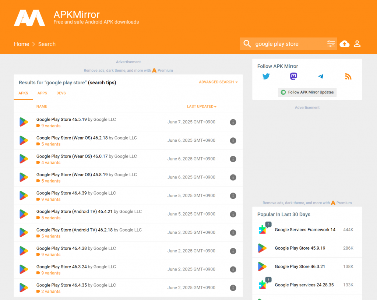Show info for Wear OS 45.8.19
Screen dimensions: 377x300
(233, 177)
